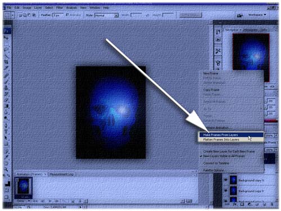Open the tool preset picker dropdown arrow
Image resolution: width=281 pixels, height=211 pixels.
[x=12, y=15]
